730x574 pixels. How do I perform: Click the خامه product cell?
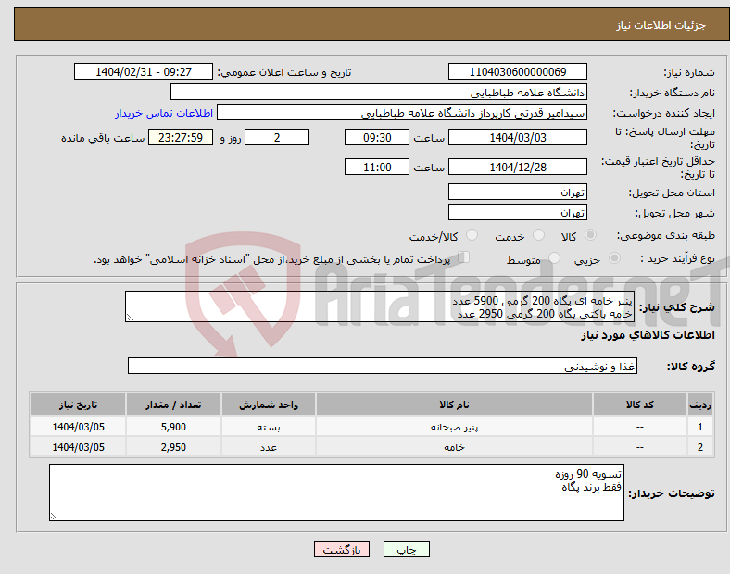[x=454, y=447]
